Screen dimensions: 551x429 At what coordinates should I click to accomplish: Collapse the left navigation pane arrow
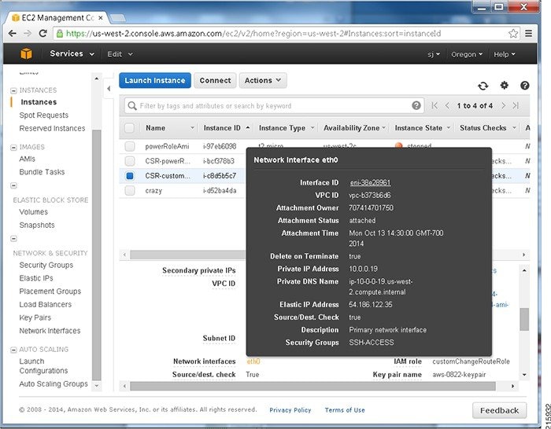pyautogui.click(x=109, y=89)
